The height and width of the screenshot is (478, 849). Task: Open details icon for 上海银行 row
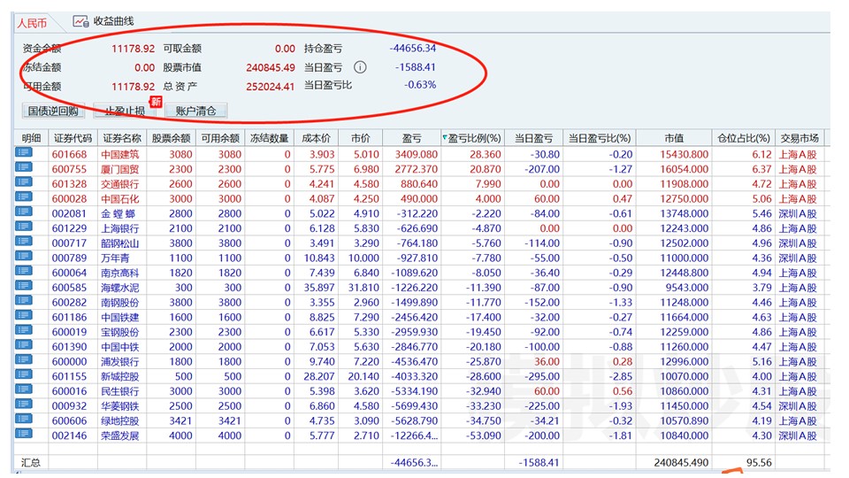[x=24, y=227]
